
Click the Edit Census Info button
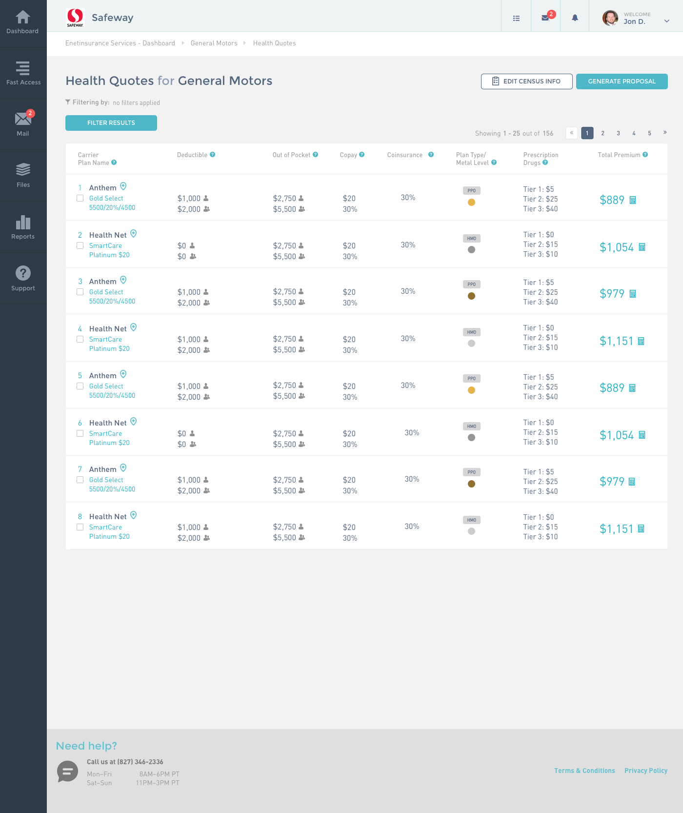pos(527,81)
